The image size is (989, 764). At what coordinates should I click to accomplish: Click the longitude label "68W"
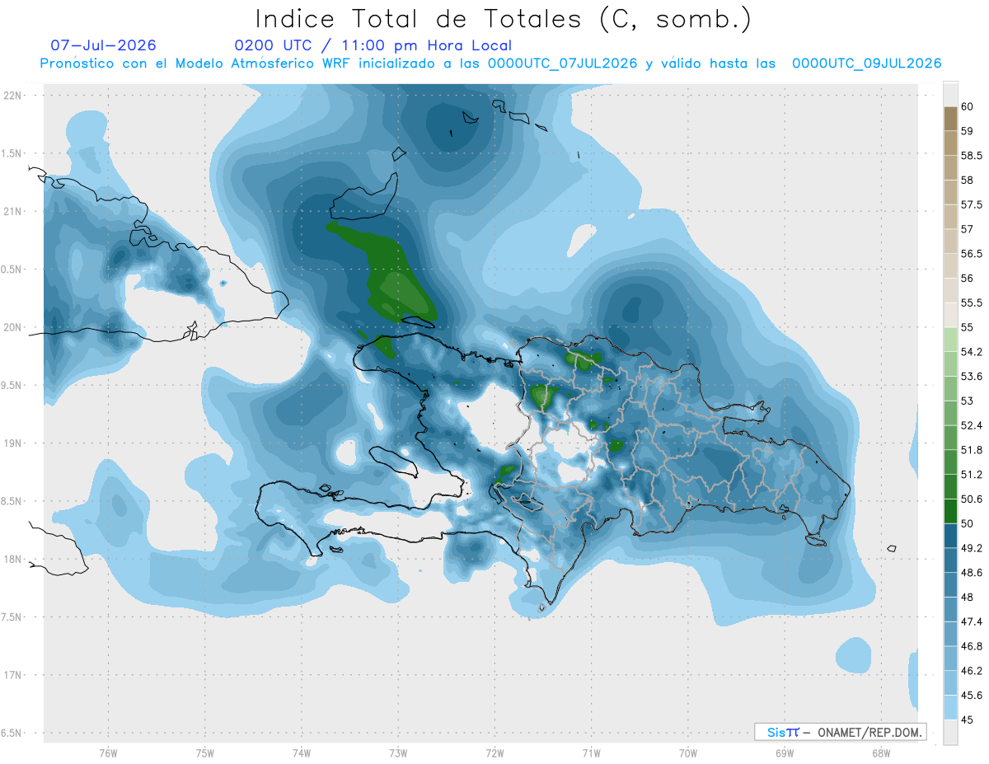881,752
